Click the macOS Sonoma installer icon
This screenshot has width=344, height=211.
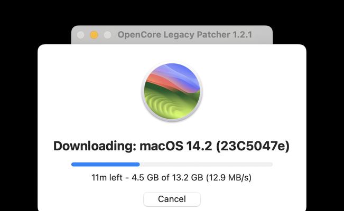point(172,91)
